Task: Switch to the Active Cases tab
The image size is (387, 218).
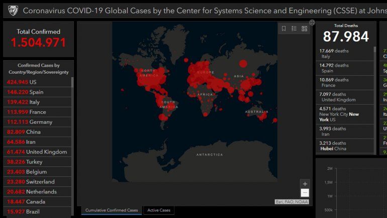Action: pos(158,210)
